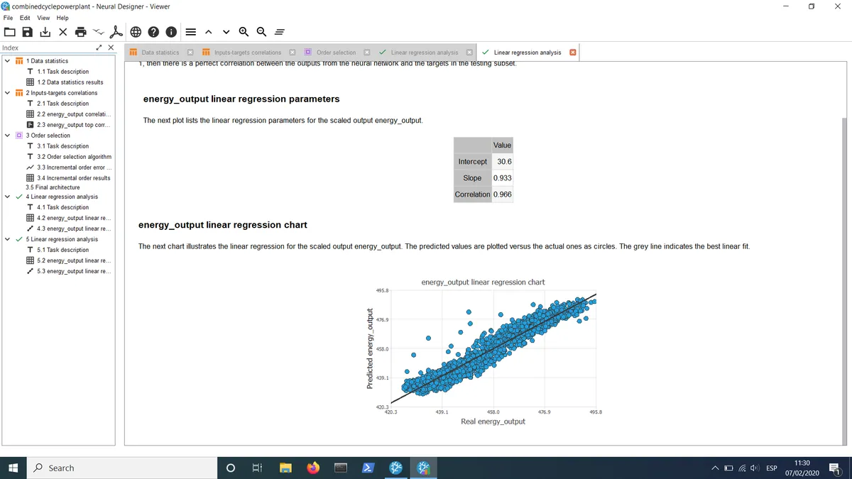Image resolution: width=852 pixels, height=479 pixels.
Task: Collapse the '2 Inputs-targets correlations' node
Action: 7,93
